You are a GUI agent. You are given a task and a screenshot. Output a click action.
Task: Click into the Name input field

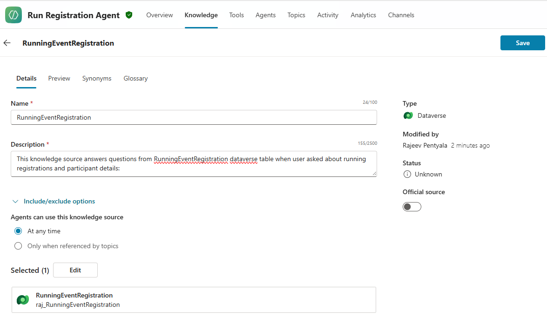(194, 117)
